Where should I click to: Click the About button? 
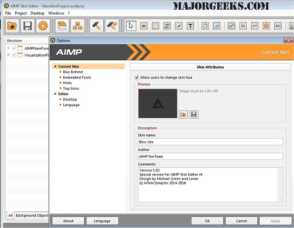pyautogui.click(x=68, y=221)
